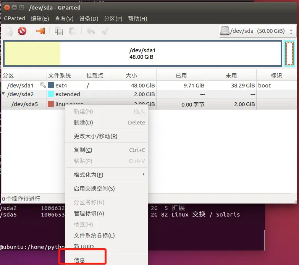Open the 查看(V) menu
Screen dimensions: 299x265
click(64, 18)
